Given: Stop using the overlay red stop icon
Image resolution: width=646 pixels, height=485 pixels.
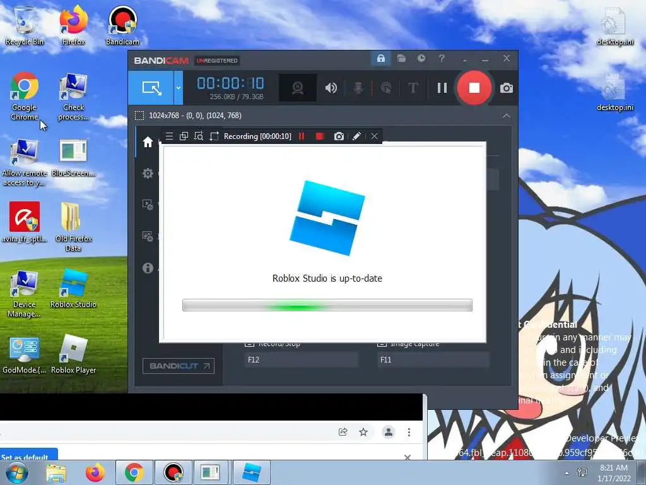Looking at the screenshot, I should [x=320, y=136].
